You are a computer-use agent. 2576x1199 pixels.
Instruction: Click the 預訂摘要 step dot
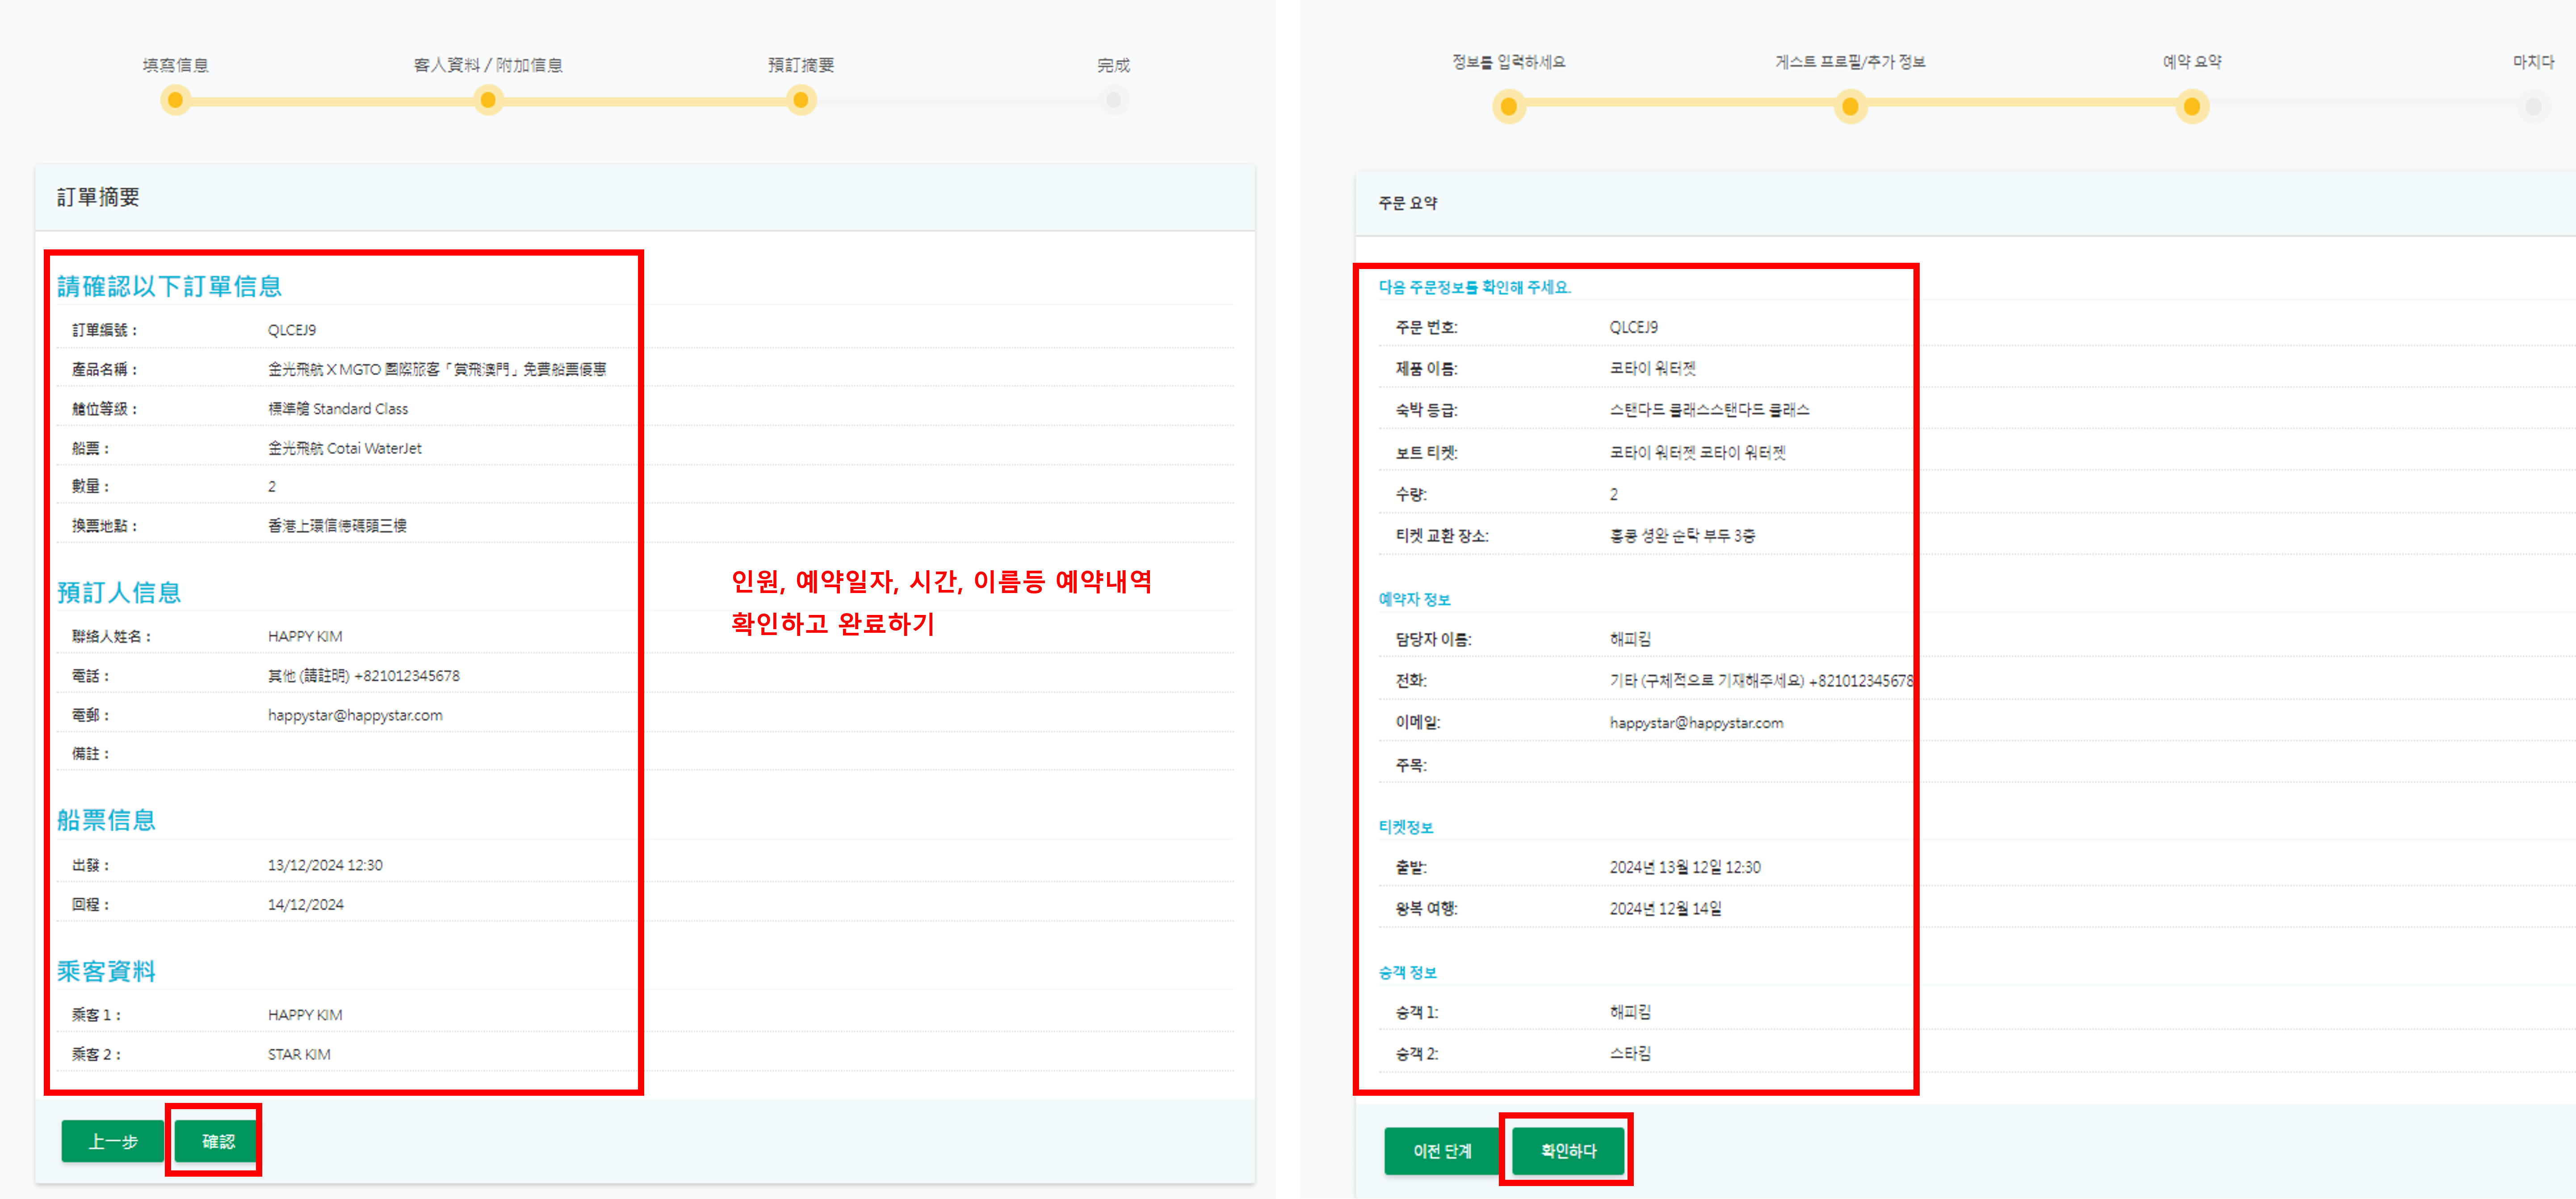point(800,100)
